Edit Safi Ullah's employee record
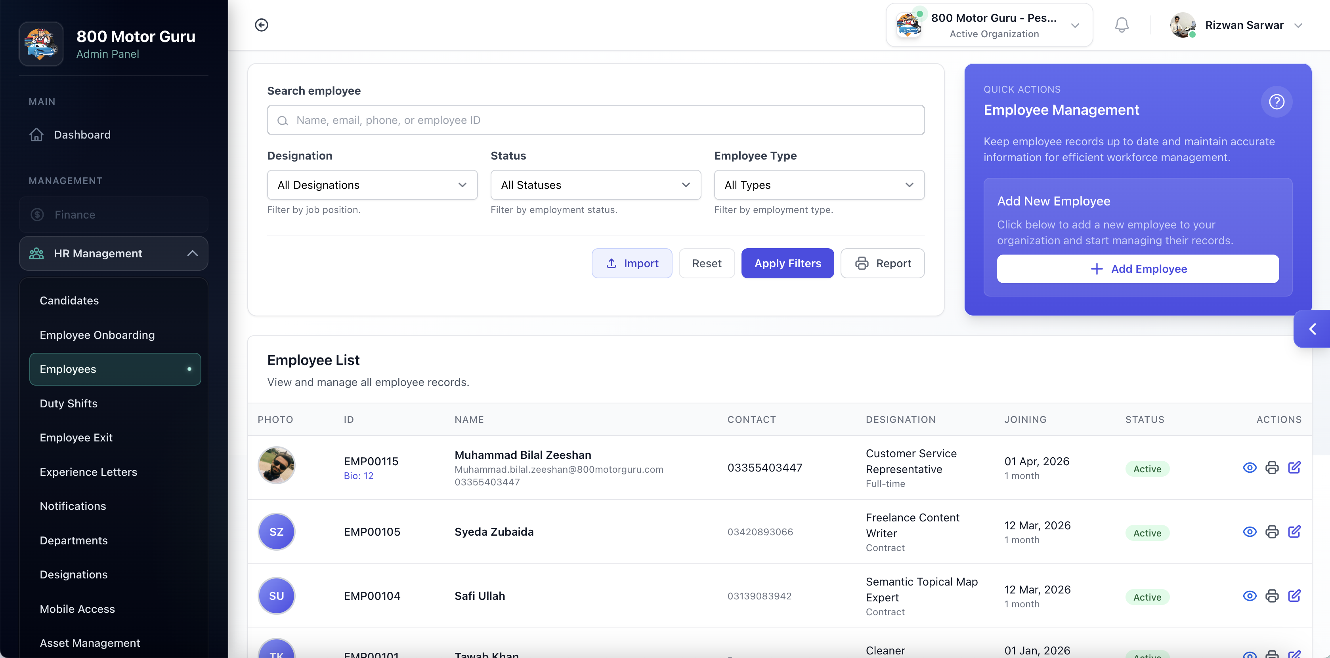Viewport: 1330px width, 658px height. coord(1294,596)
